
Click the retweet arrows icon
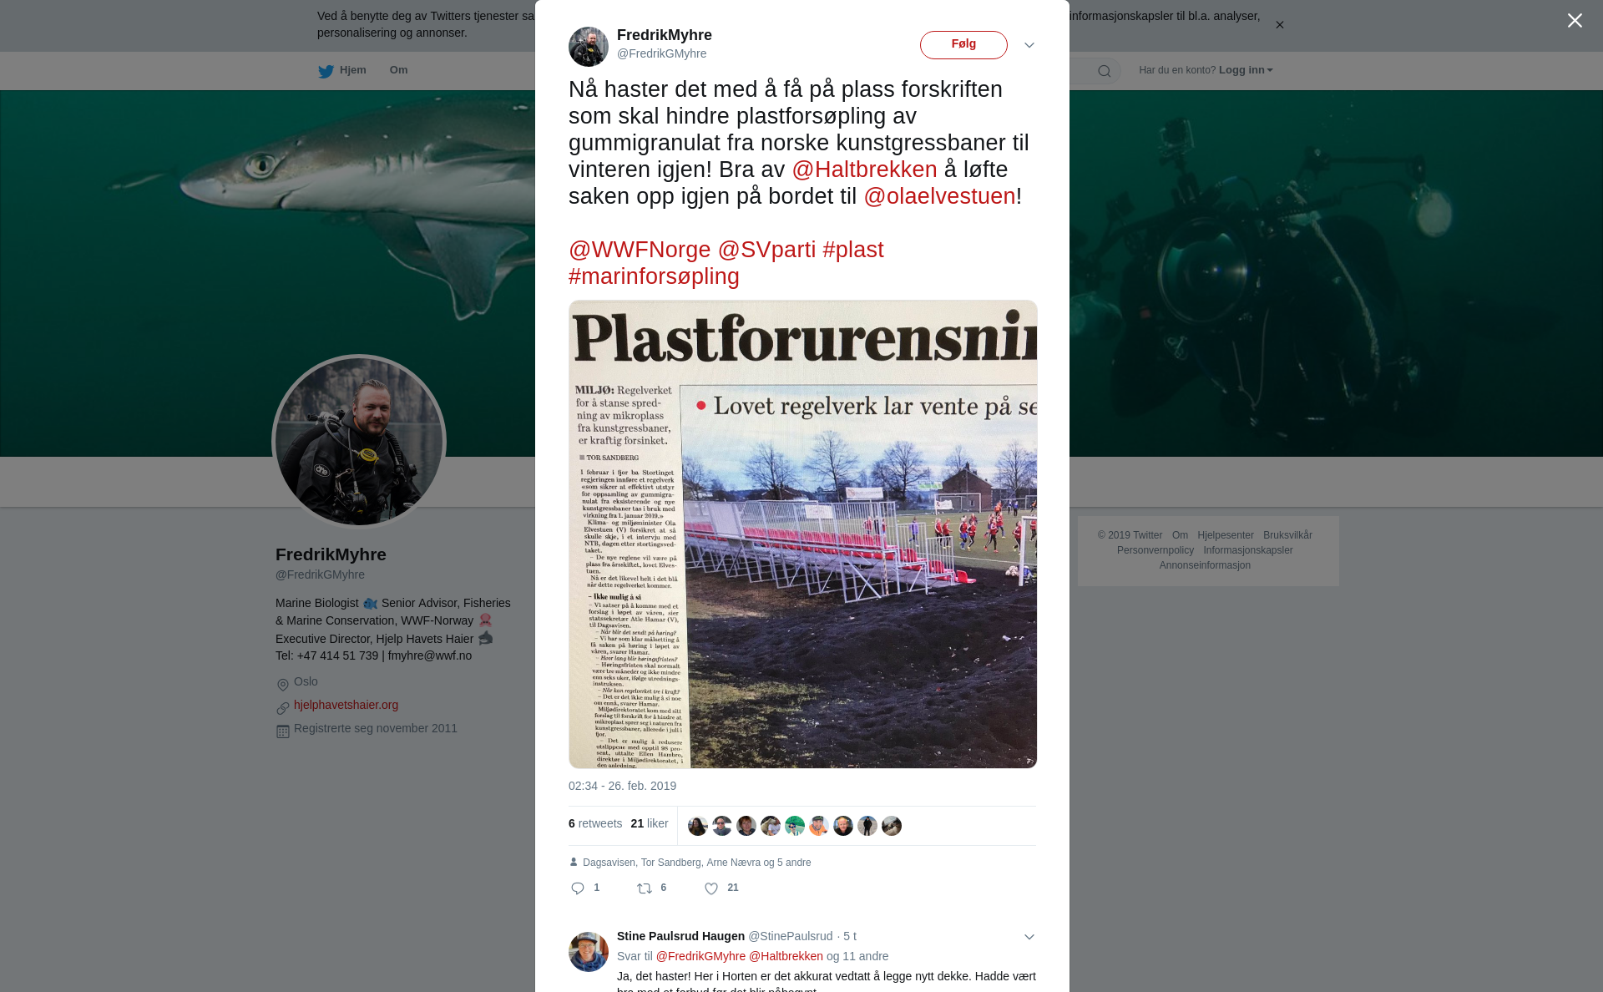click(645, 888)
